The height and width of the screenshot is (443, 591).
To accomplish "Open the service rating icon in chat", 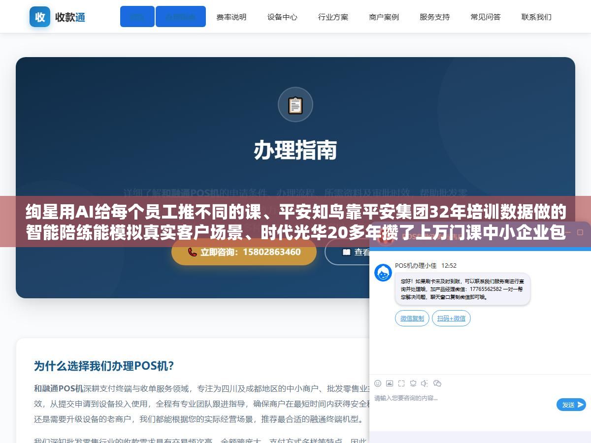I will (x=413, y=383).
